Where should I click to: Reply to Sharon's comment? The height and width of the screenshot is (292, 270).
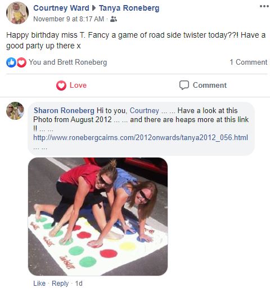60,284
